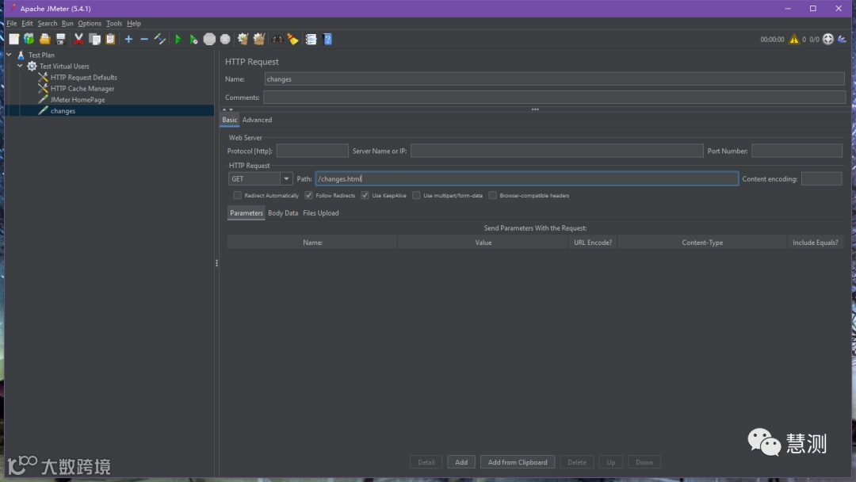
Task: Click the Paste clipboard icon
Action: (110, 40)
